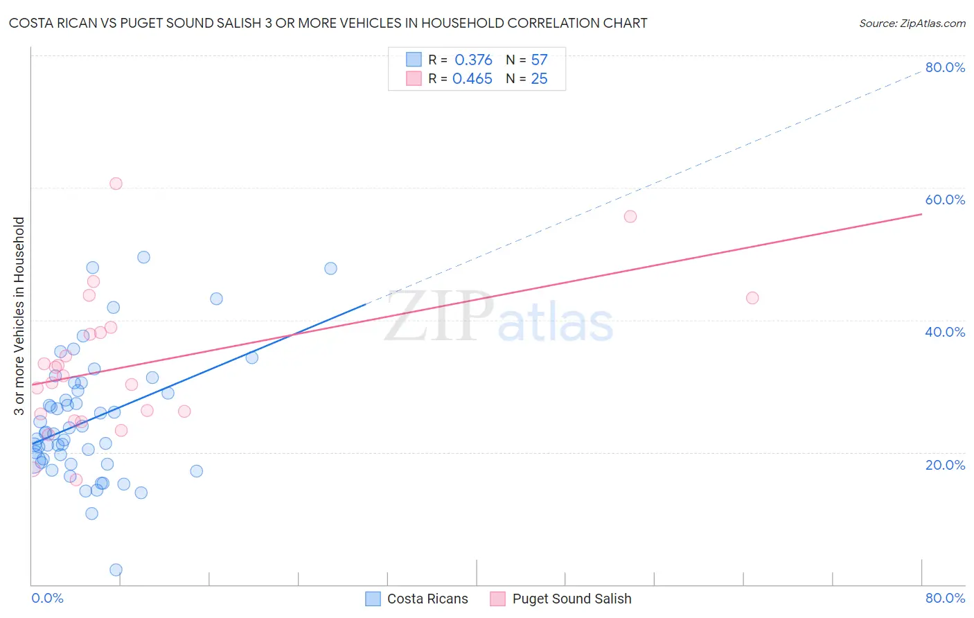Click the highest pink data point near 60%
The image size is (974, 618).
[x=116, y=184]
